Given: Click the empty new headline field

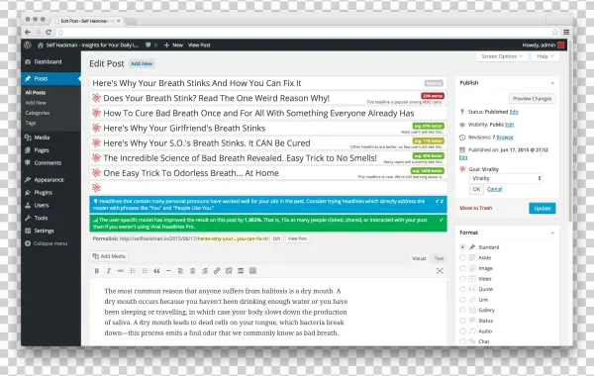Looking at the screenshot, I should pyautogui.click(x=268, y=188).
